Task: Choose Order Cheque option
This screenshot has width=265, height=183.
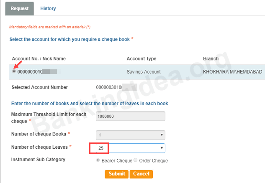Action: 136,160
